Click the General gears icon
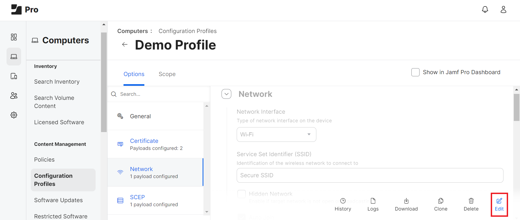 pyautogui.click(x=120, y=116)
